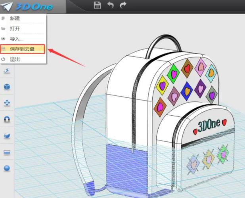Open the 3DOne logo main menu

point(27,6)
